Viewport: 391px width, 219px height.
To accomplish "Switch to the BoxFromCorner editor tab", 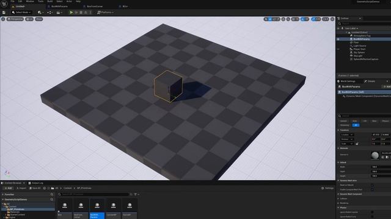I will pyautogui.click(x=95, y=7).
